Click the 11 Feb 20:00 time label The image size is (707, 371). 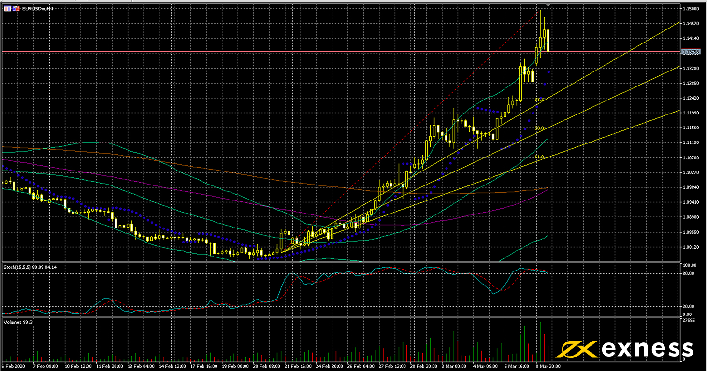click(109, 366)
